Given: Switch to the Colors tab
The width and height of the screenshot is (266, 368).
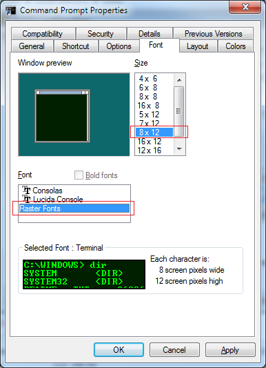Looking at the screenshot, I should coord(236,46).
